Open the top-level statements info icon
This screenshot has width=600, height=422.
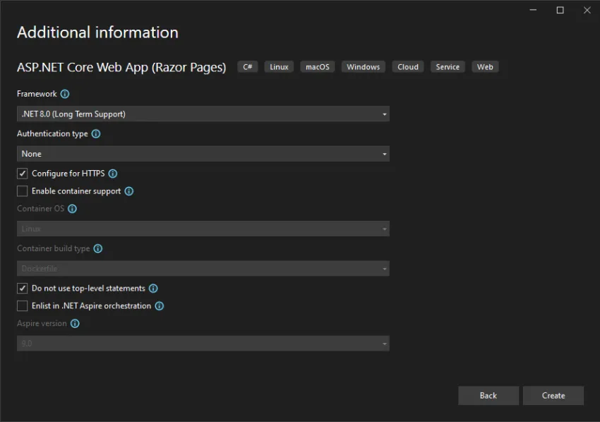(x=152, y=288)
